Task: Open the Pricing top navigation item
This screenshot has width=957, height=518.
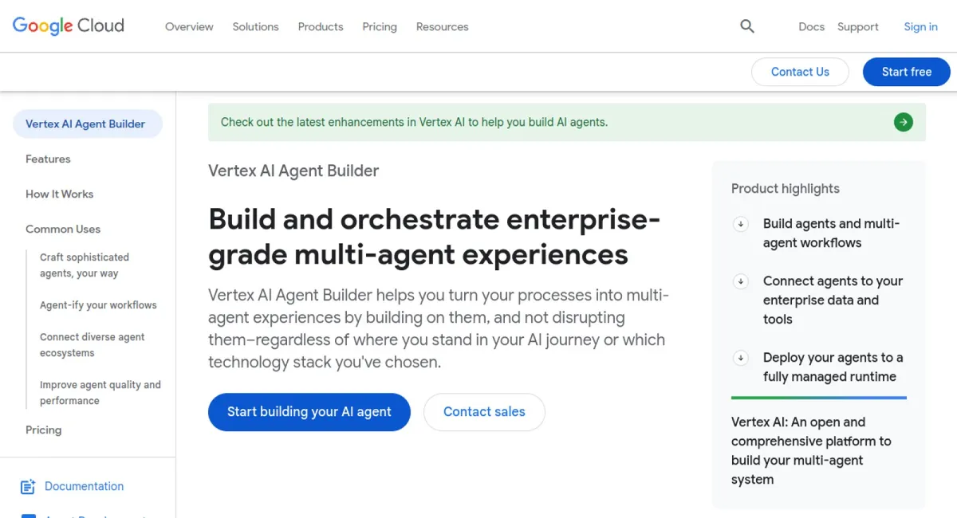Action: point(380,26)
